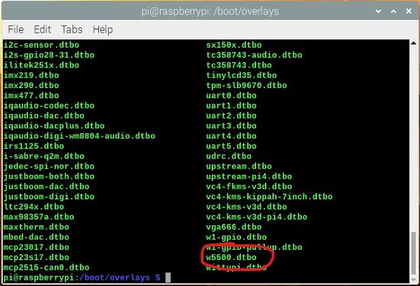This screenshot has height=286, width=420.
Task: Click mcp23017.dtbo file name
Action: (x=36, y=247)
